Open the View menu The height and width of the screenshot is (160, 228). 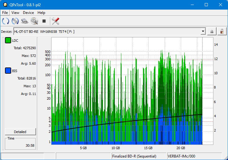15,13
